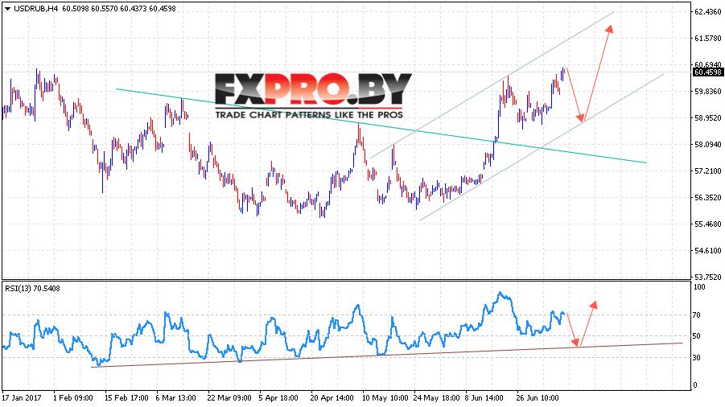The height and width of the screenshot is (407, 725).
Task: Click the 5 Apr 18:00 date label
Action: [x=278, y=398]
